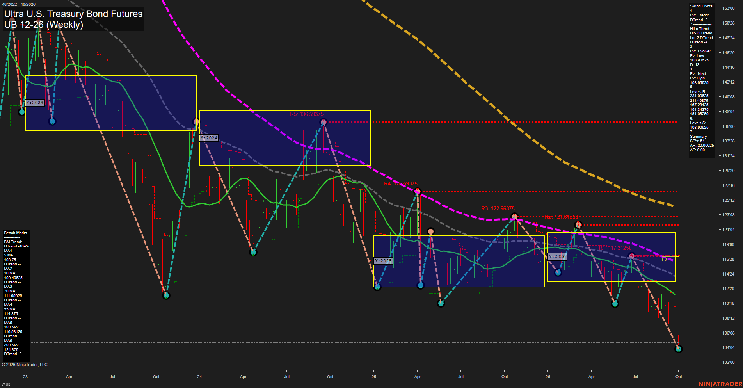Image resolution: width=743 pixels, height=388 pixels.
Task: Select the R1: 117.31250 resistance label
Action: (615, 248)
